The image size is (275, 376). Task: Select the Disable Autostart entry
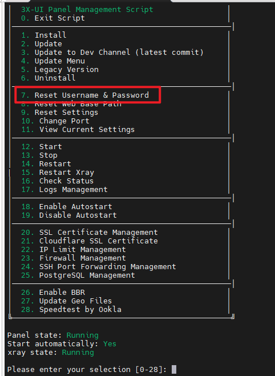[69, 215]
